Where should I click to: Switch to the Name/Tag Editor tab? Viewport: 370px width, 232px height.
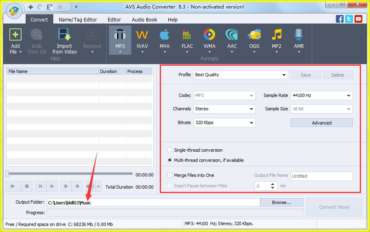click(x=78, y=20)
